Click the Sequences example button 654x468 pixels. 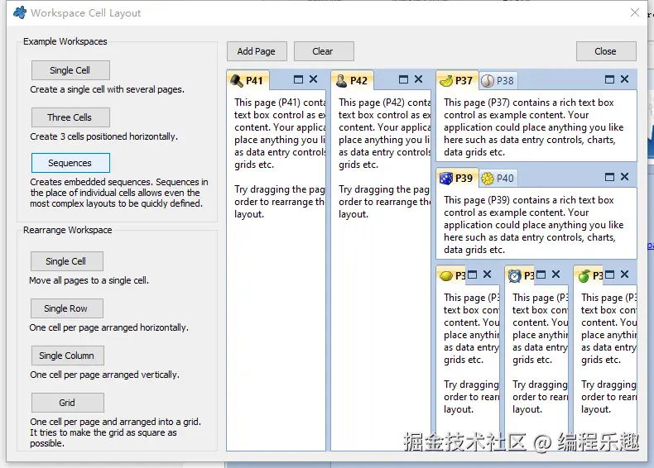(70, 163)
